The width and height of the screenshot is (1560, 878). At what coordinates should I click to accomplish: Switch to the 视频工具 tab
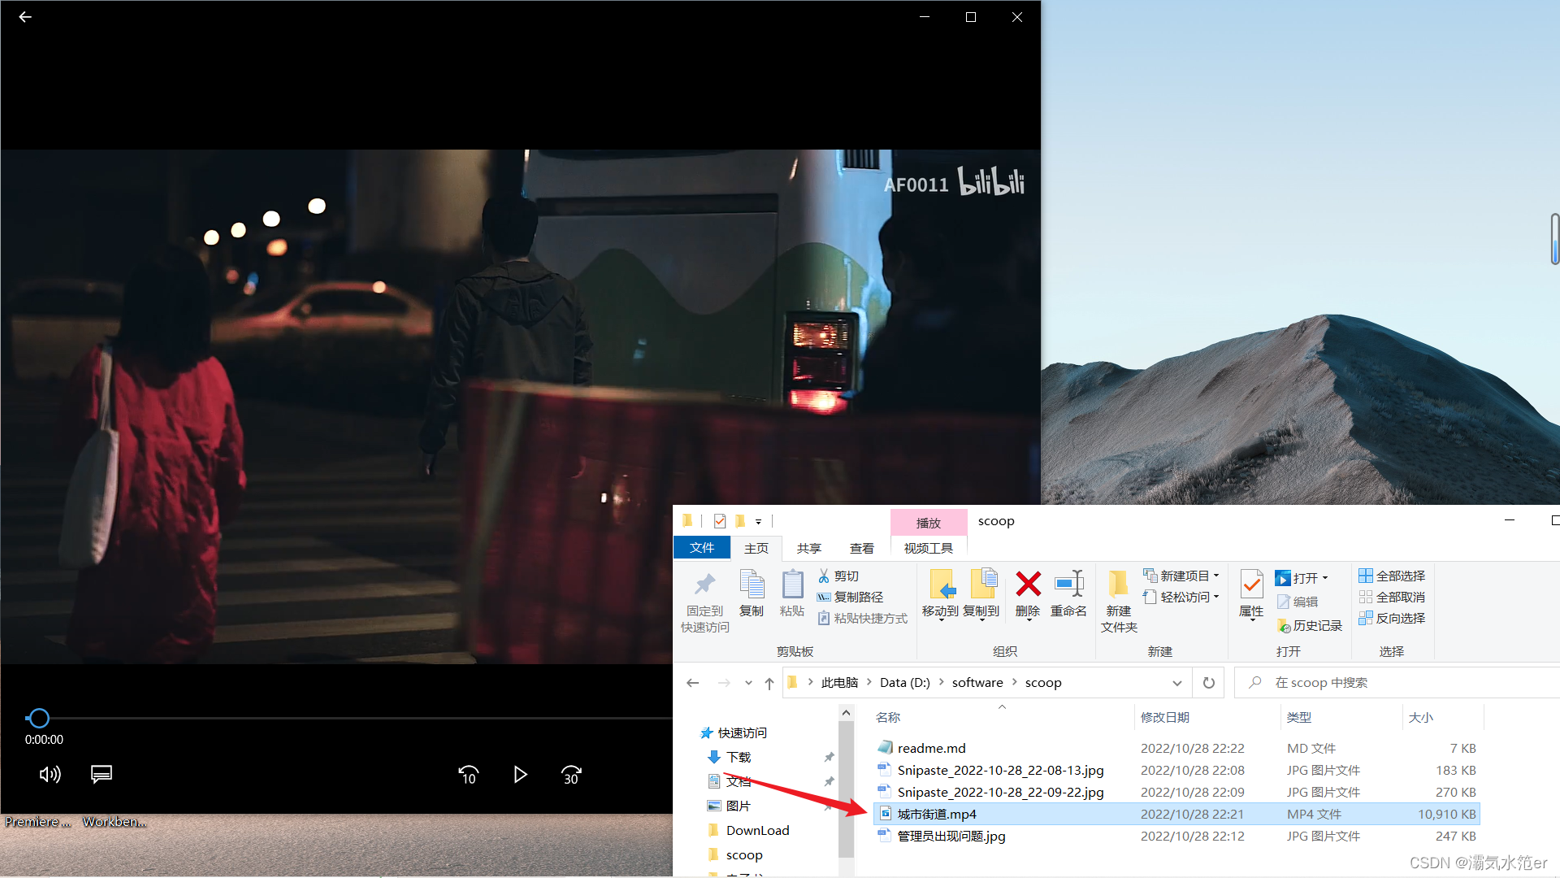point(929,548)
